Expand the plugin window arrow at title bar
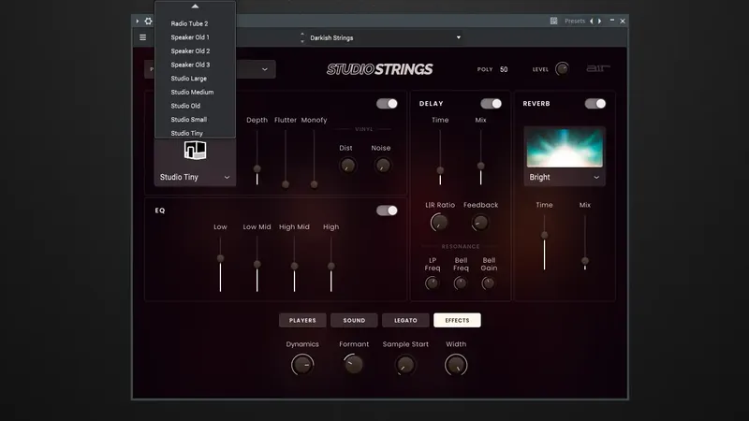Screen dimensions: 749x421 [137, 21]
